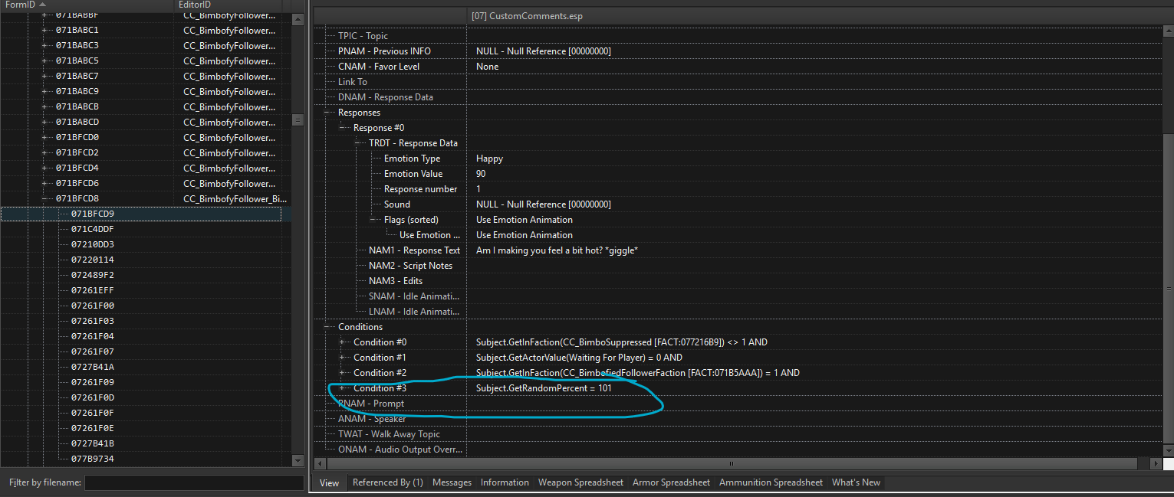Viewport: 1174px width, 497px height.
Task: Click the left tree scroll down arrow
Action: click(x=298, y=460)
